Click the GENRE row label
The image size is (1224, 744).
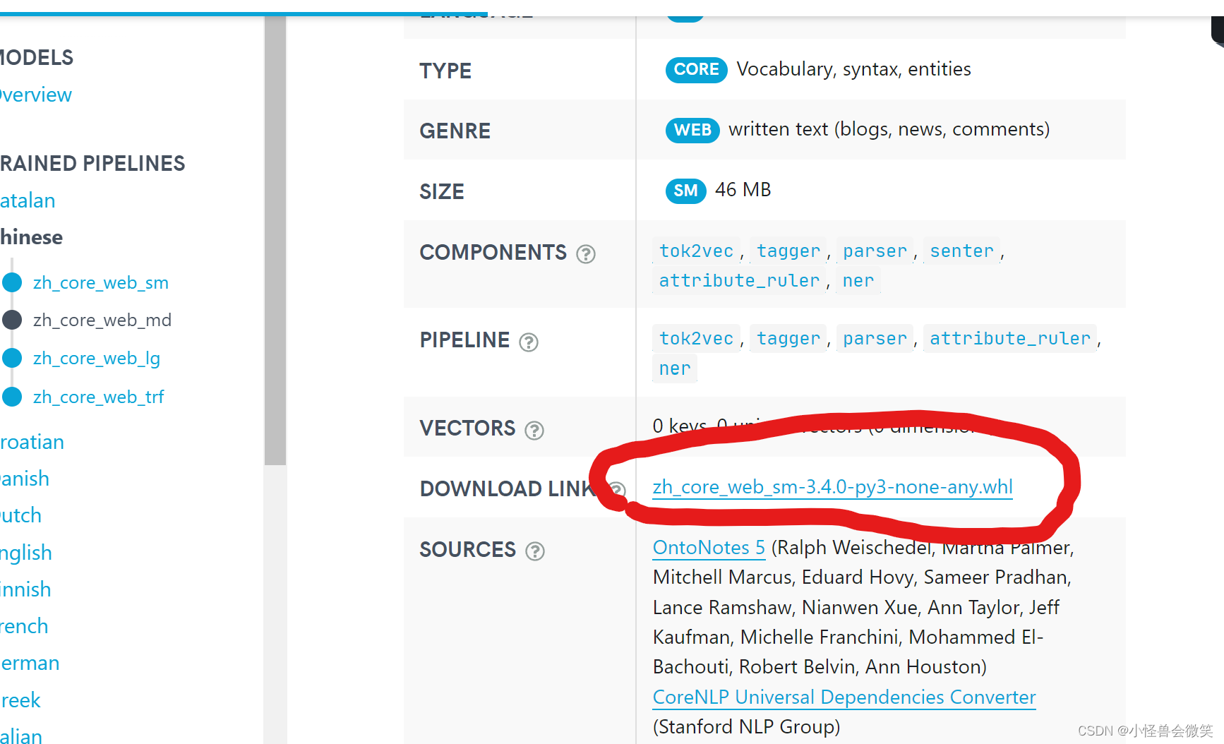coord(455,131)
